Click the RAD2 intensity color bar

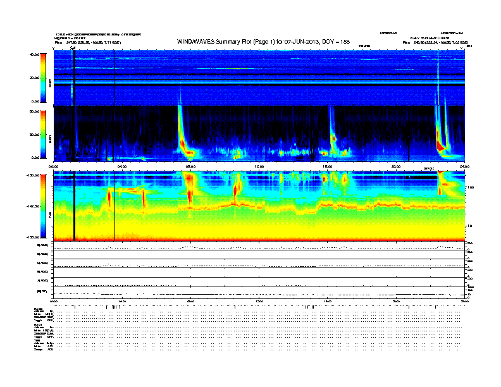(43, 78)
